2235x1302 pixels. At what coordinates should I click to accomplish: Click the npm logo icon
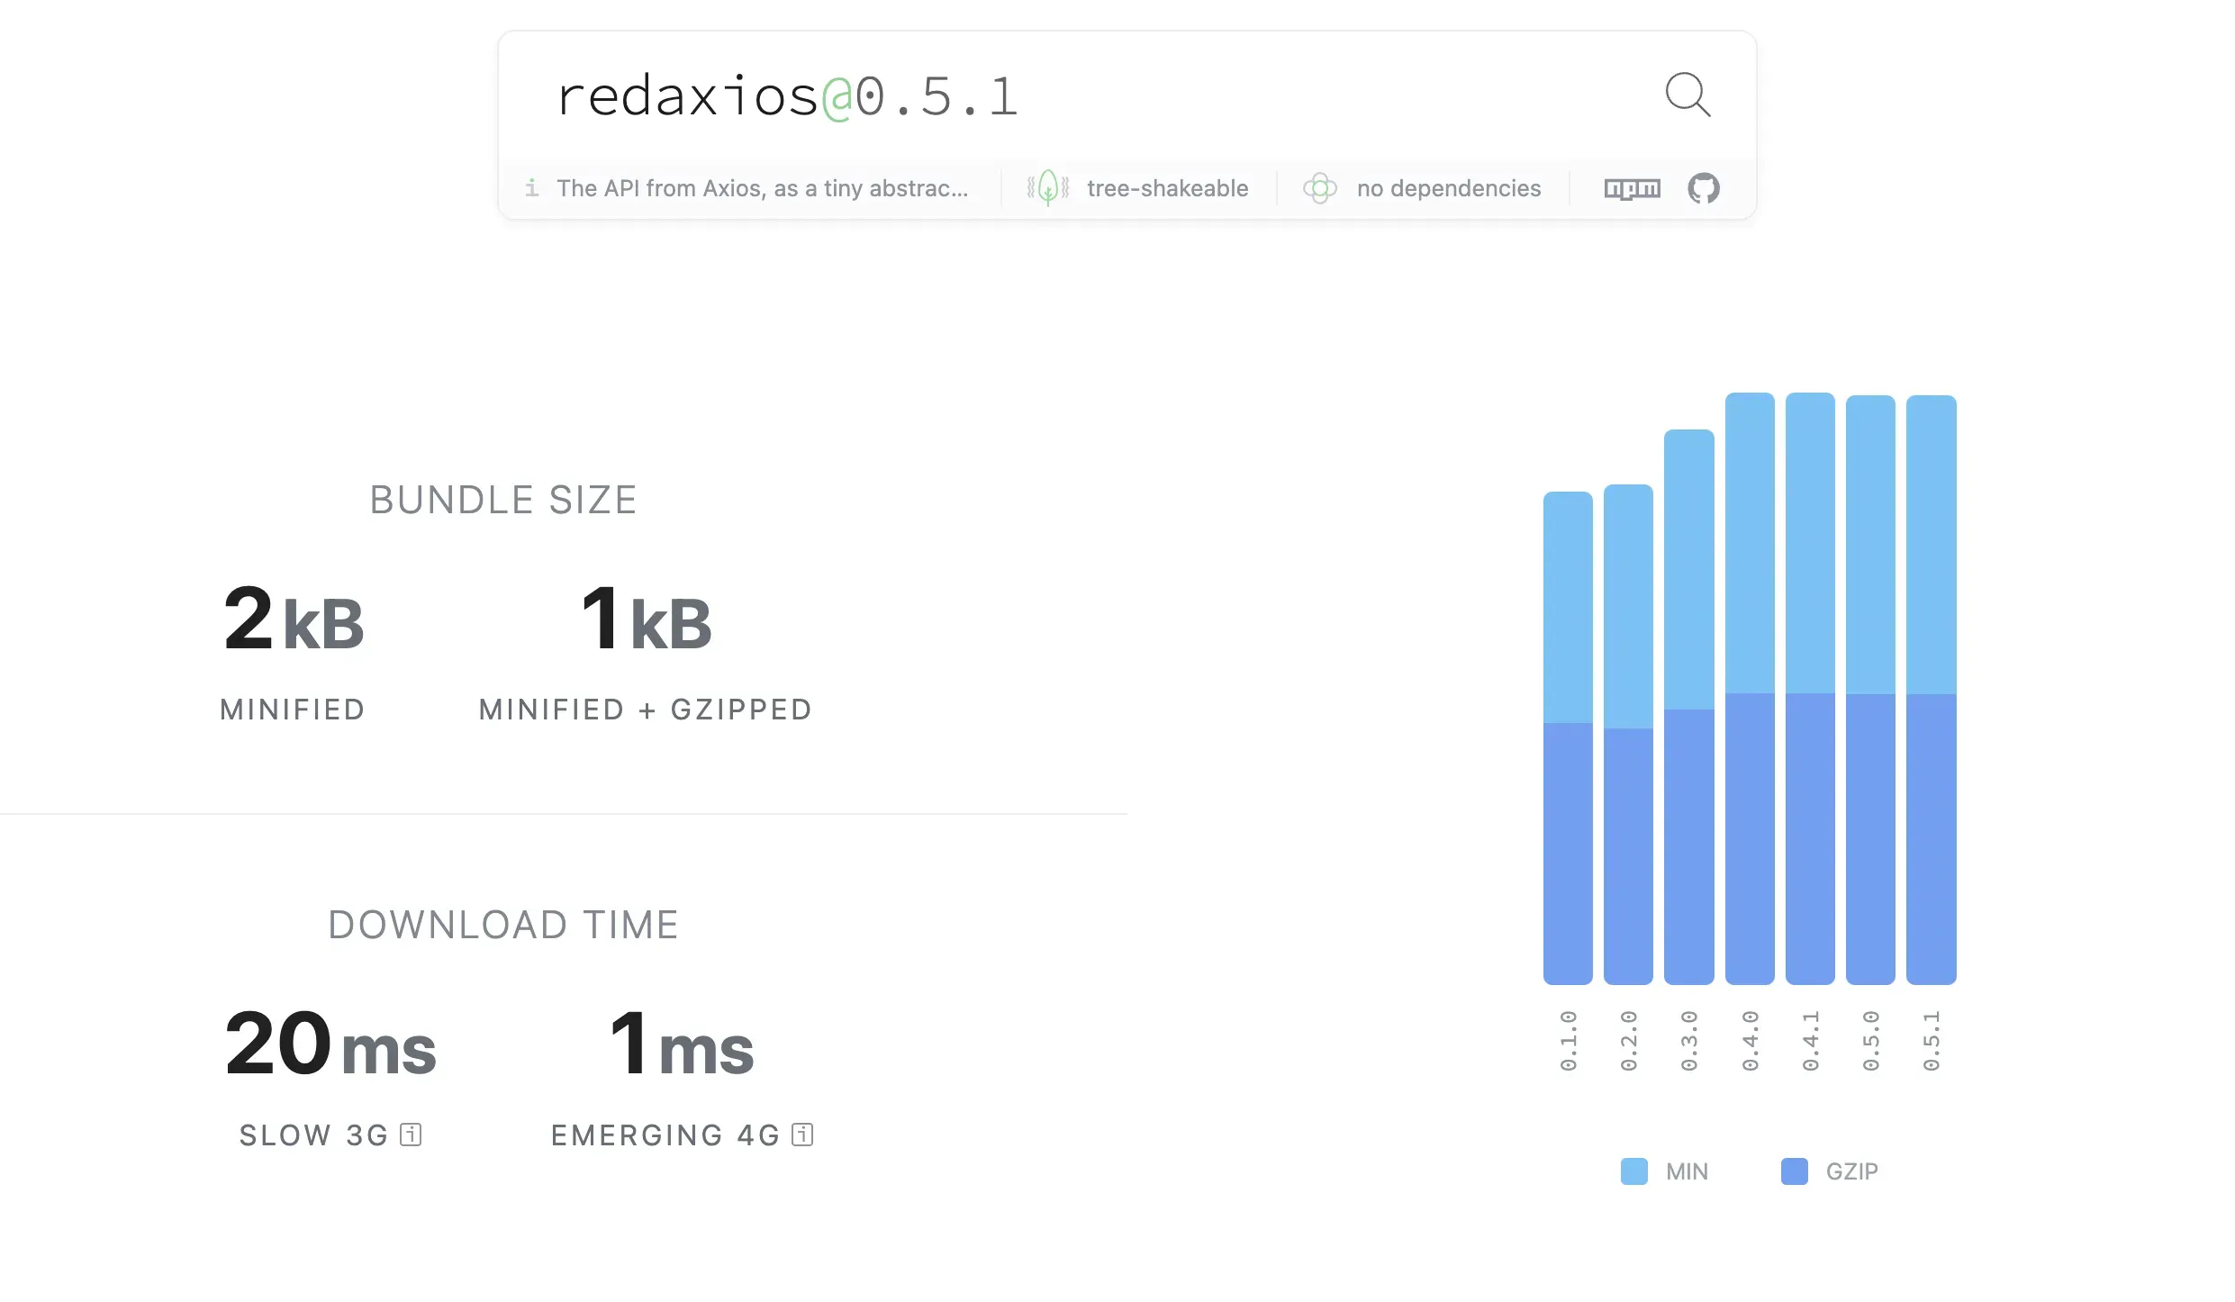click(1632, 188)
